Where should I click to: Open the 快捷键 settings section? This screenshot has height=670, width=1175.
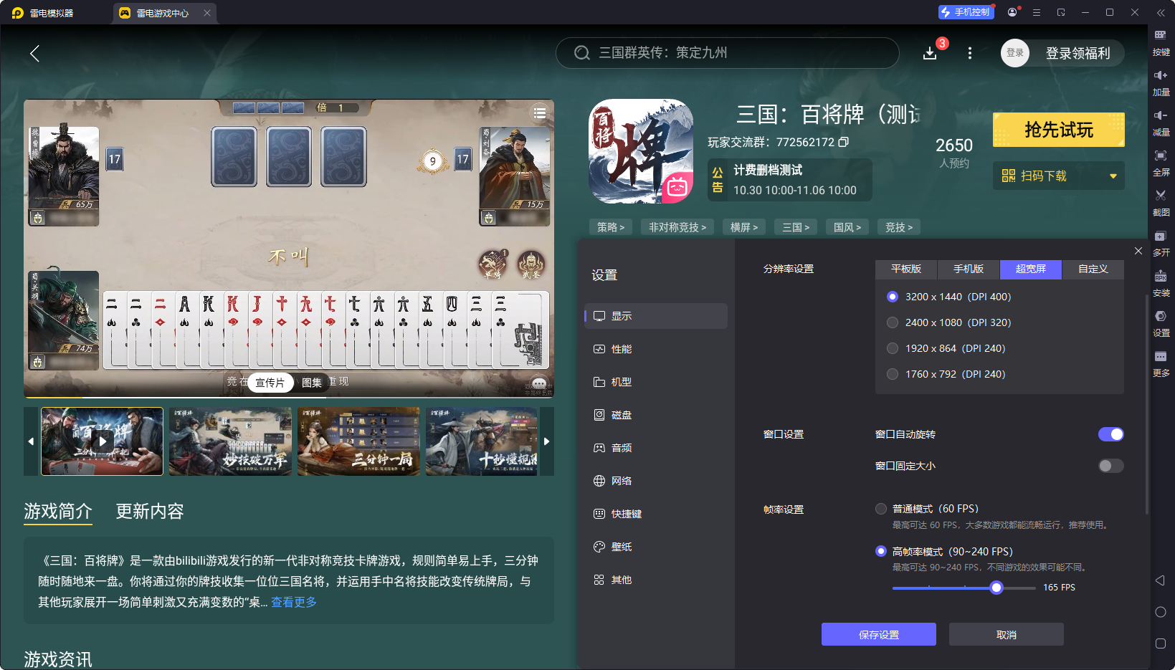(x=656, y=514)
